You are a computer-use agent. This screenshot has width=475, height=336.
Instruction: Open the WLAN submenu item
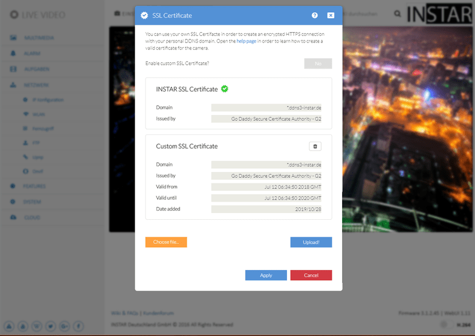[37, 114]
